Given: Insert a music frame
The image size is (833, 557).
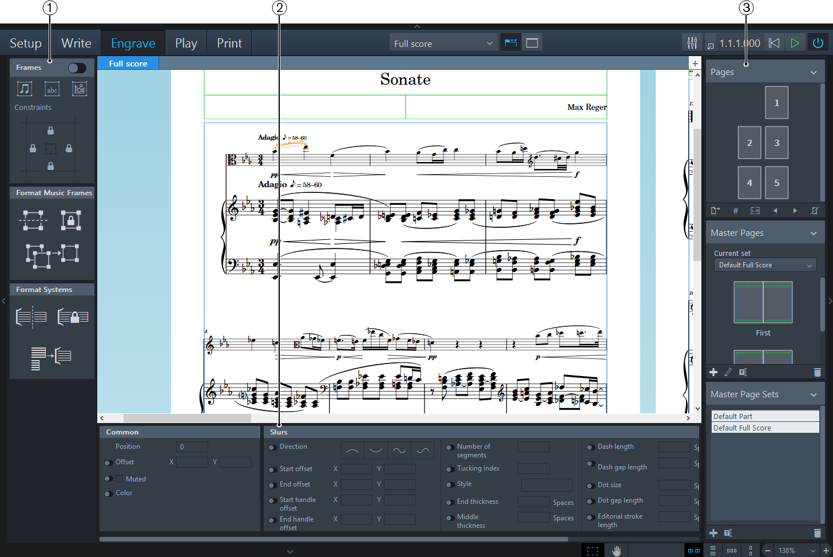Looking at the screenshot, I should 25,89.
